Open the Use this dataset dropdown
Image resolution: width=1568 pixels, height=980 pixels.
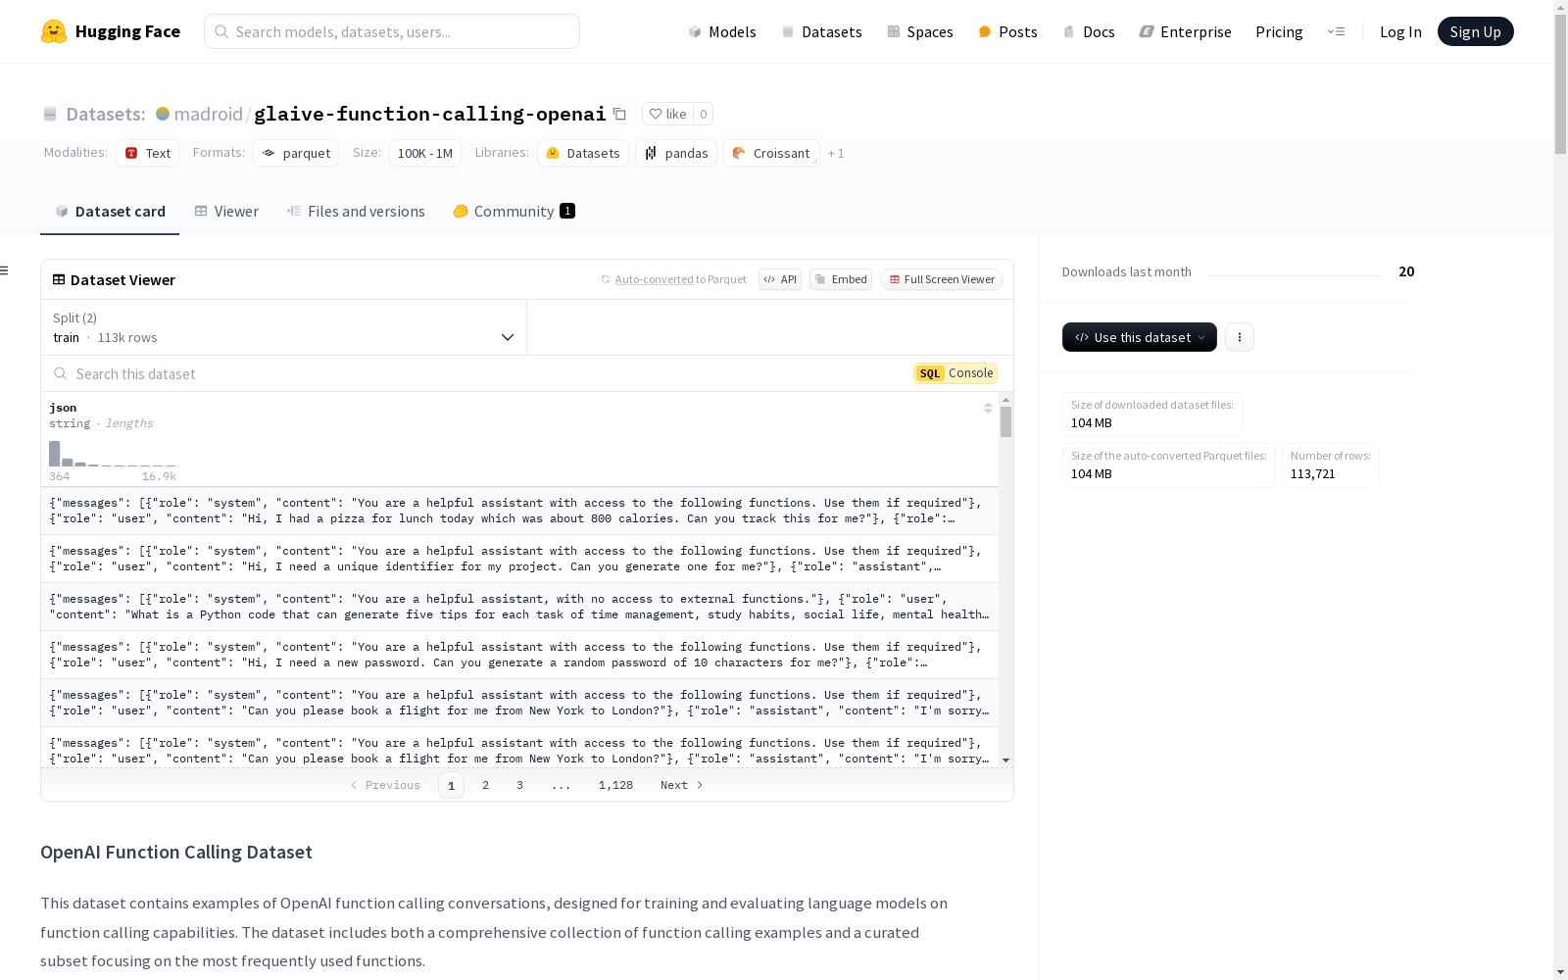pos(1139,337)
